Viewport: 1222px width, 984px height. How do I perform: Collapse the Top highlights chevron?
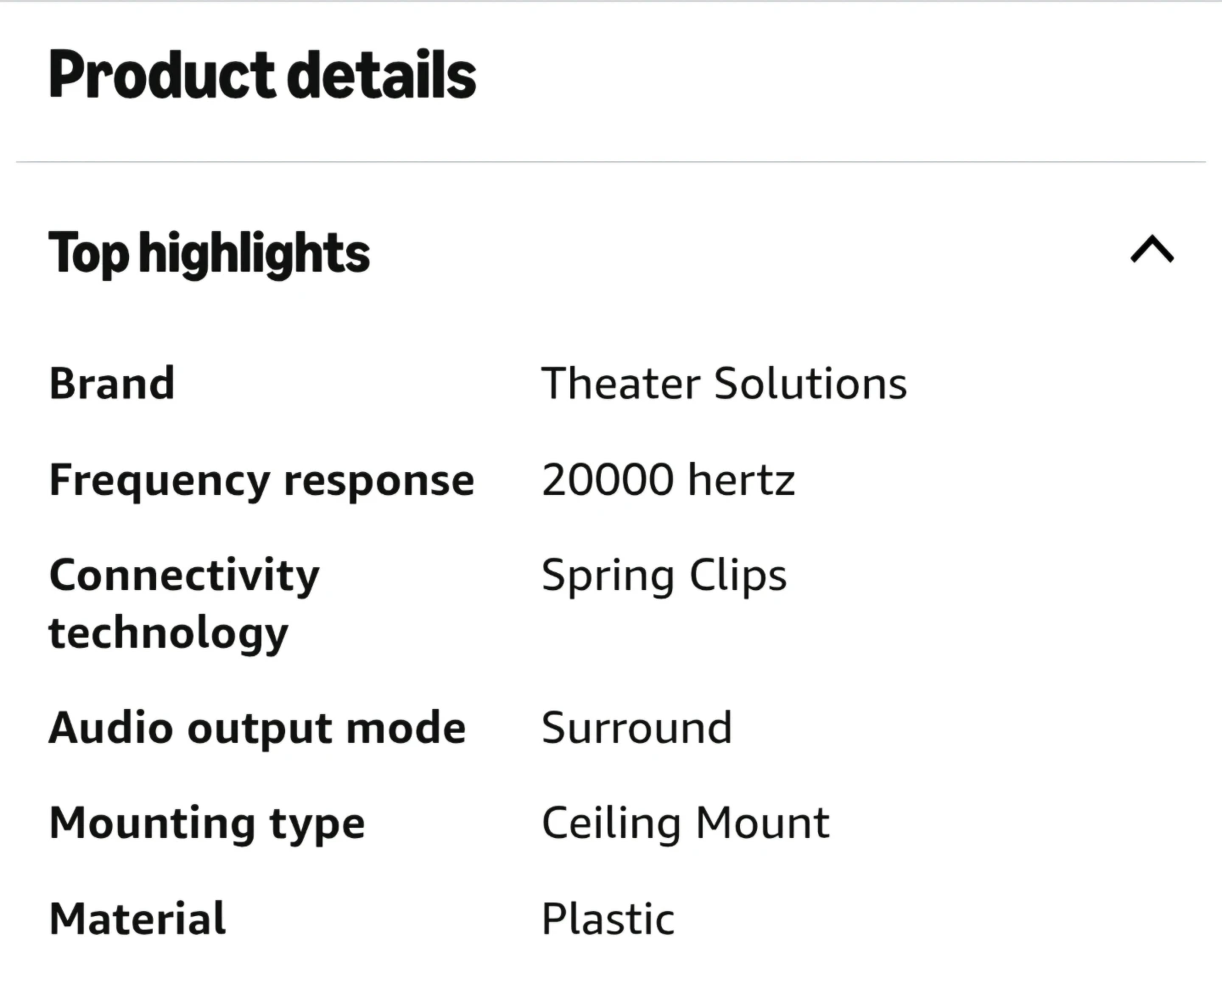tap(1152, 250)
